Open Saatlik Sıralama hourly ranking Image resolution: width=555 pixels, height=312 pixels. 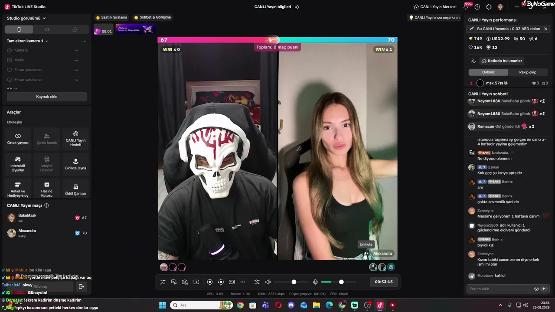pyautogui.click(x=111, y=17)
